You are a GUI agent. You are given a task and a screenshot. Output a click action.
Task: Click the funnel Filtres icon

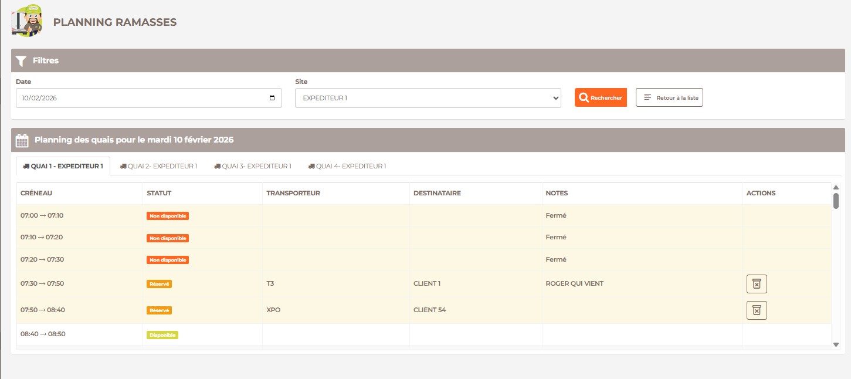pos(21,60)
